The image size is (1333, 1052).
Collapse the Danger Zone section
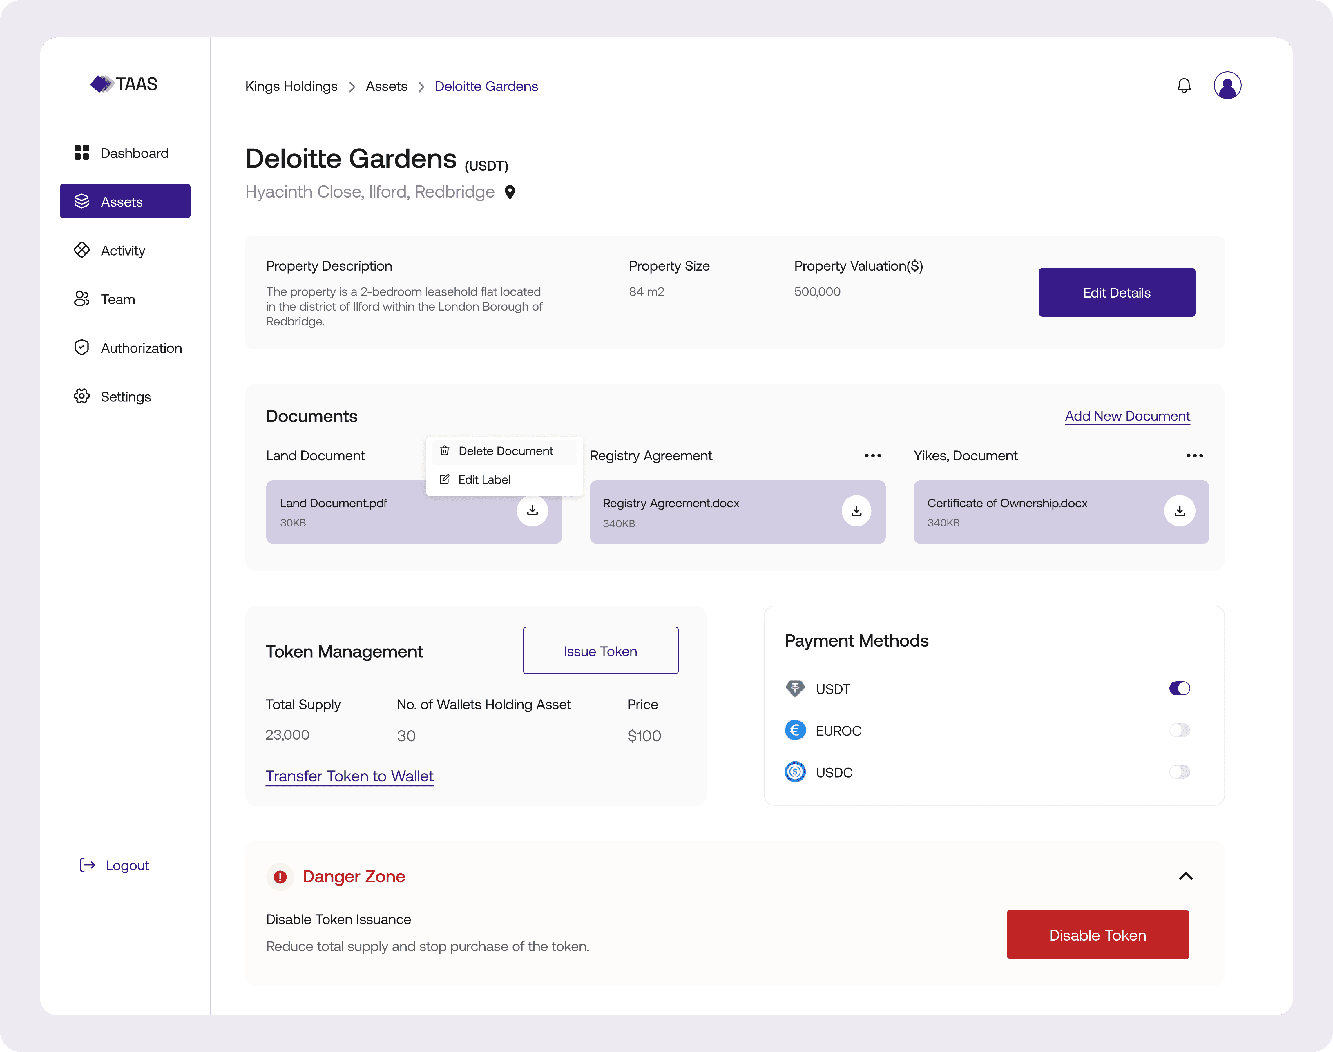tap(1185, 877)
